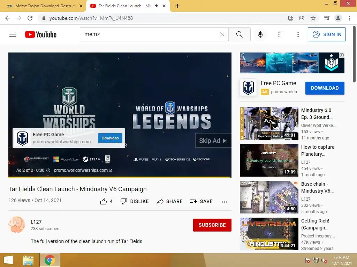This screenshot has width=357, height=267.
Task: Open the Windows Start button
Action: 8,260
